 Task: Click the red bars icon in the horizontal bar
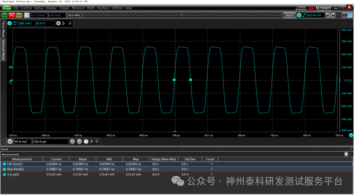(x=79, y=141)
